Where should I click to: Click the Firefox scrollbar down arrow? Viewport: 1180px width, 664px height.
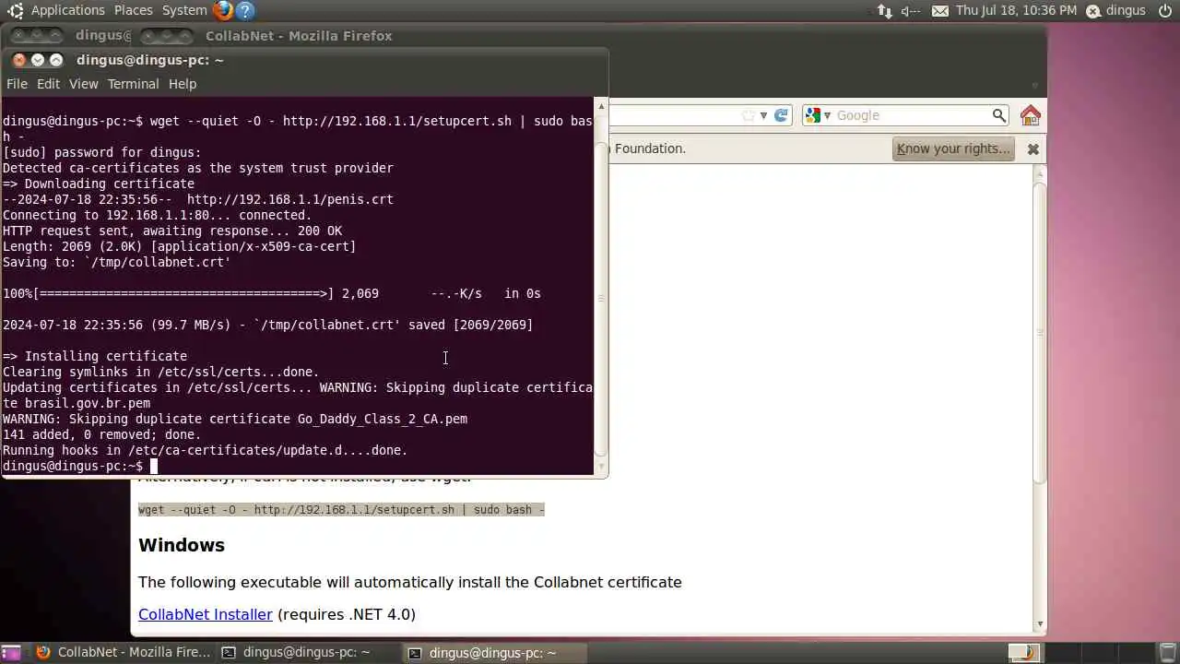[x=1040, y=624]
